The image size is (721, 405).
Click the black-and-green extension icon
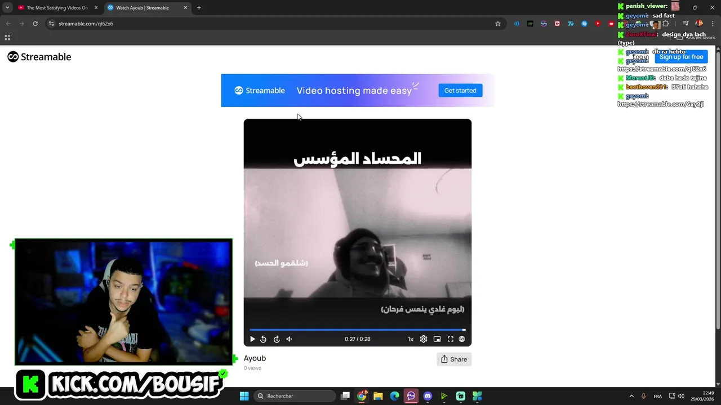click(x=530, y=24)
